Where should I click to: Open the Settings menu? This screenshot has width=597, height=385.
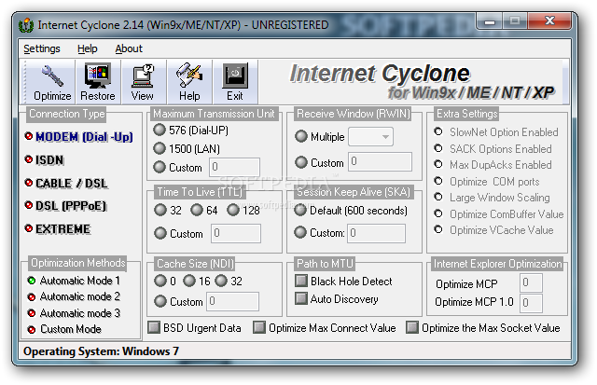[42, 48]
